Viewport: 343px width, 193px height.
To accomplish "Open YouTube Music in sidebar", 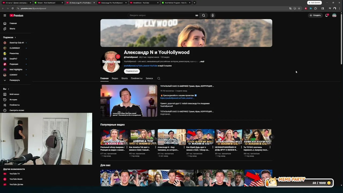I will (x=15, y=179).
